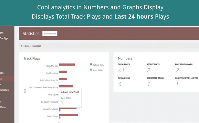Viewport: 199px width, 123px height.
Task: Click the home icon in the breadcrumb
Action: click(x=21, y=46)
